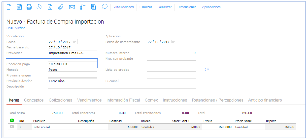The height and width of the screenshot is (139, 308).
Task: Delete the Bote grupal row
Action: 12,127
